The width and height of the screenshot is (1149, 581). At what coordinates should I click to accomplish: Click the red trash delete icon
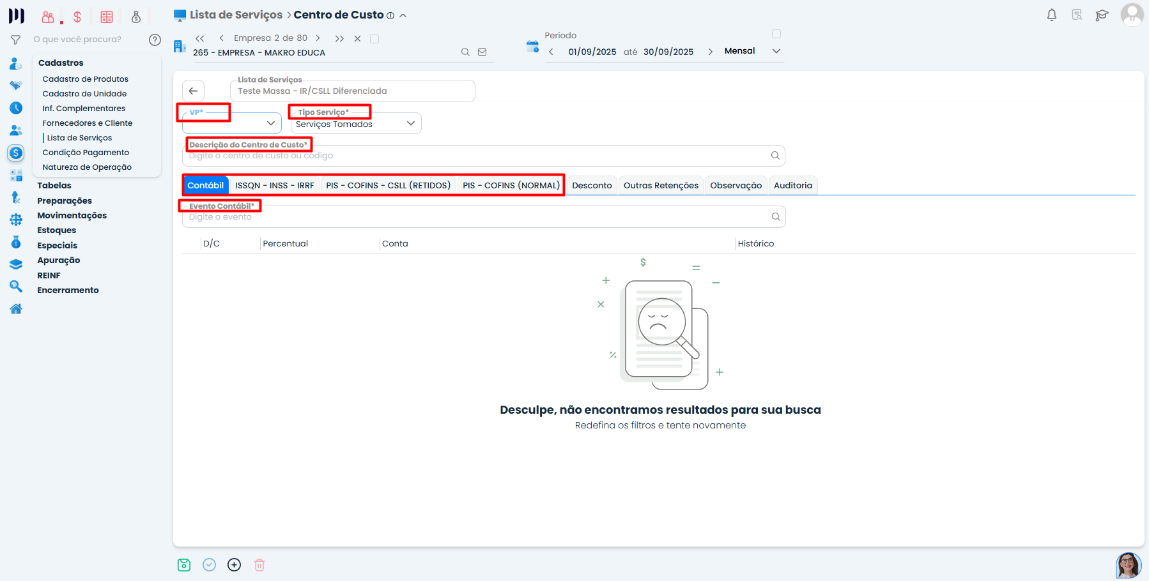(x=259, y=565)
